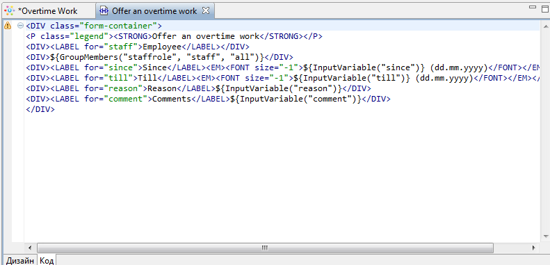Click InputVariable("reason") in the code
This screenshot has height=265, width=550.
pos(279,88)
